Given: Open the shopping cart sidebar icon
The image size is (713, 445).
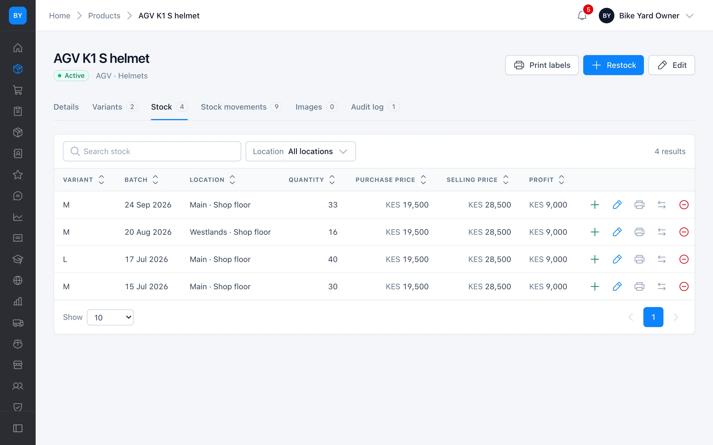Looking at the screenshot, I should [x=18, y=90].
